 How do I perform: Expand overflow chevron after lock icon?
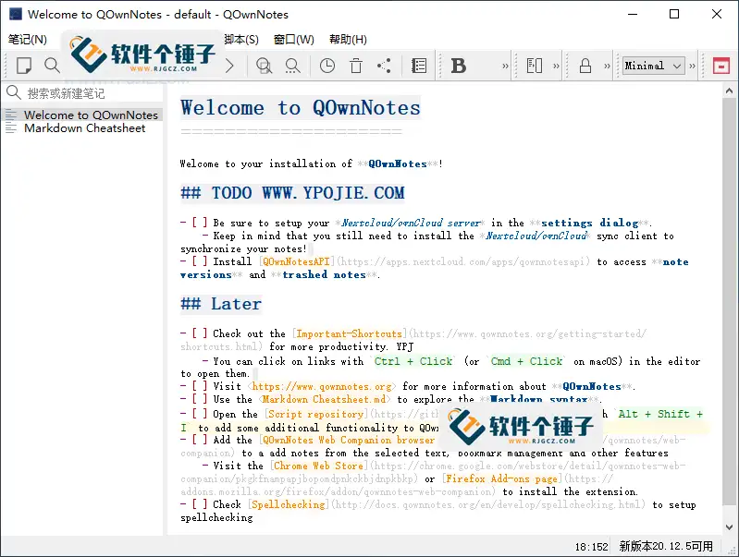[x=607, y=66]
